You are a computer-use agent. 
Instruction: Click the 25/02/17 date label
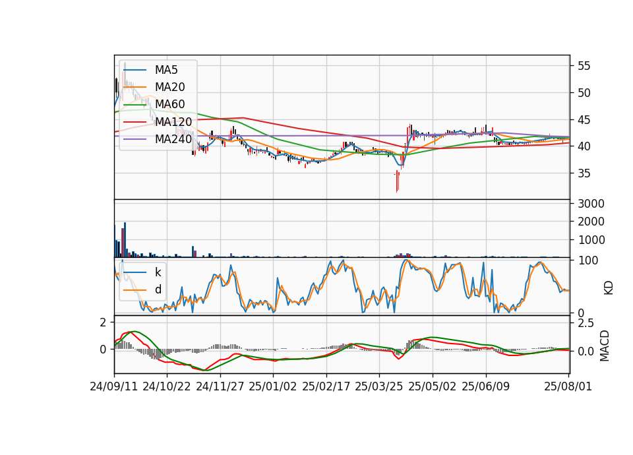(326, 386)
